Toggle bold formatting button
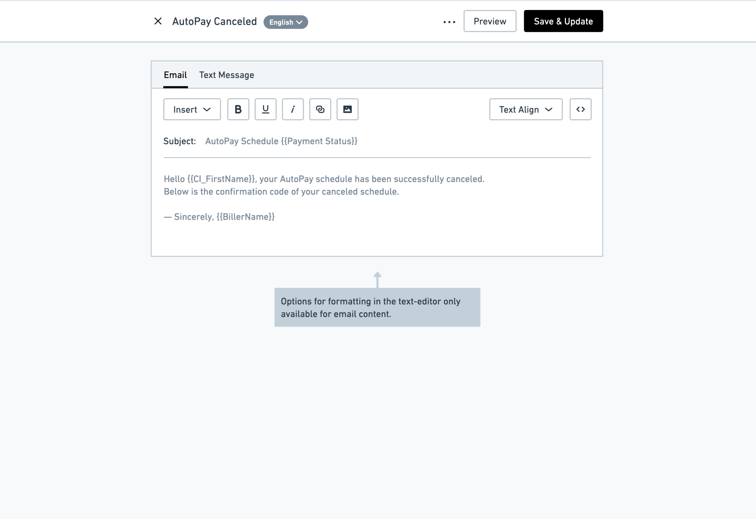Viewport: 756px width, 519px height. coord(238,109)
